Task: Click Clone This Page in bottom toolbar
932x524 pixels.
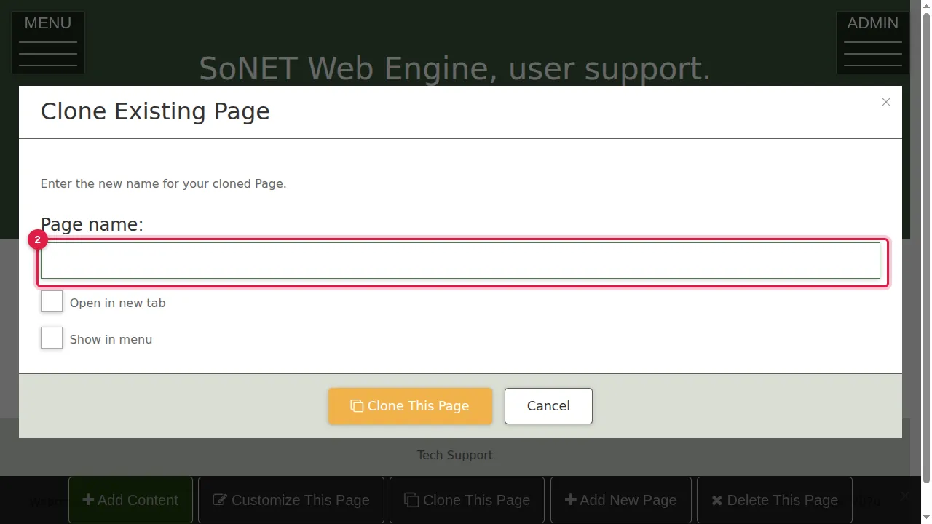Action: tap(467, 500)
